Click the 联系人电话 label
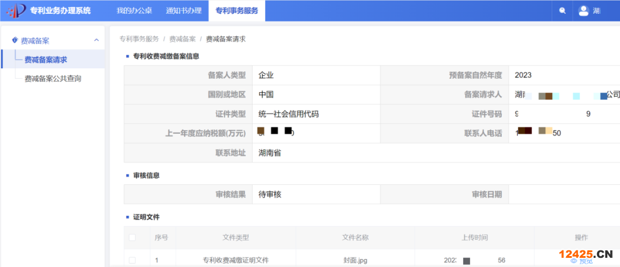The height and width of the screenshot is (267, 620). 483,133
